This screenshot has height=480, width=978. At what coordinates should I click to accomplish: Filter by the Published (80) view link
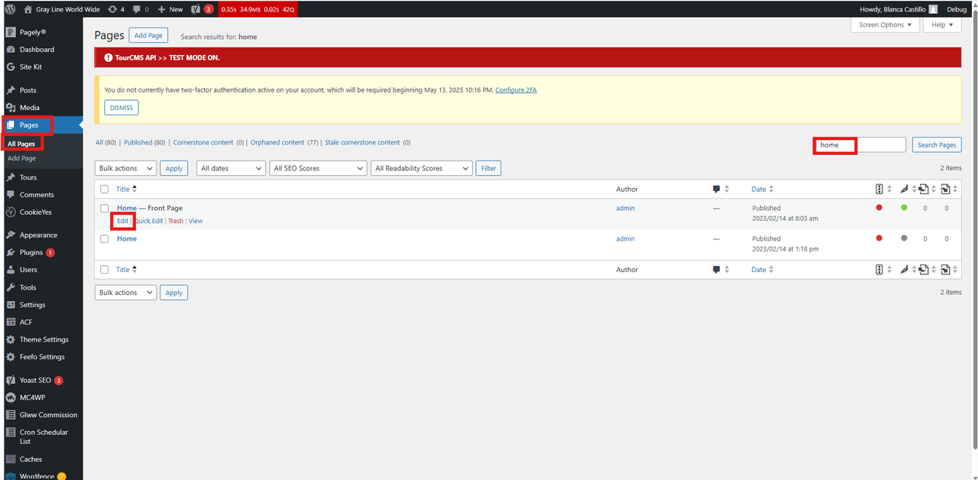click(144, 143)
